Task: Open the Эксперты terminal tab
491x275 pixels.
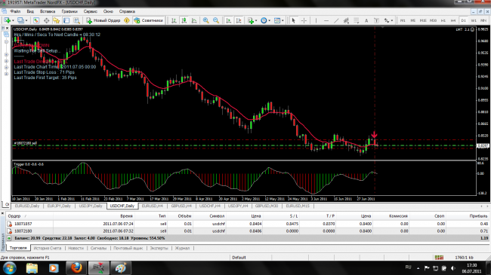Action: coord(159,248)
